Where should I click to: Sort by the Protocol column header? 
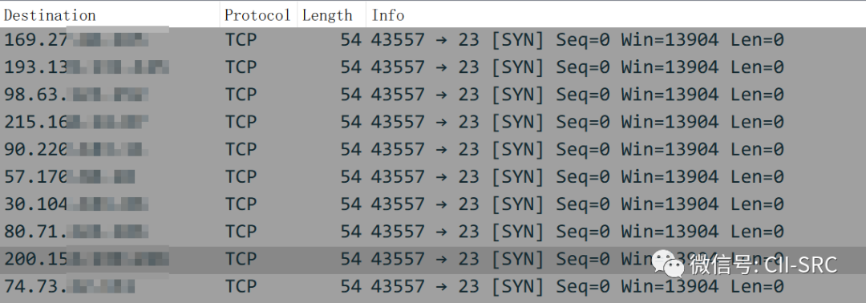point(258,15)
